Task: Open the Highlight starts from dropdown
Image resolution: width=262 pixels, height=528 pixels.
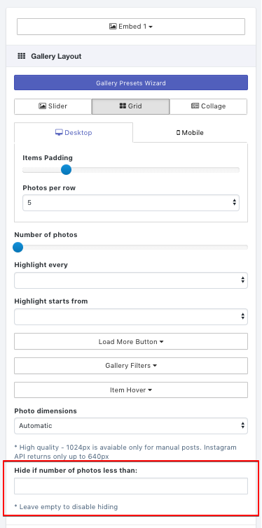Action: point(131,317)
